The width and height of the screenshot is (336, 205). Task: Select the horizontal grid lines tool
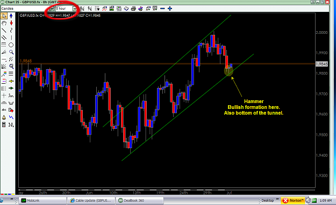click(4, 45)
